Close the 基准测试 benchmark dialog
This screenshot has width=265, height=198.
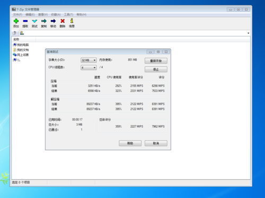(x=166, y=52)
